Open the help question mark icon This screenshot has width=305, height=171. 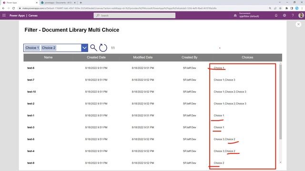293,15
